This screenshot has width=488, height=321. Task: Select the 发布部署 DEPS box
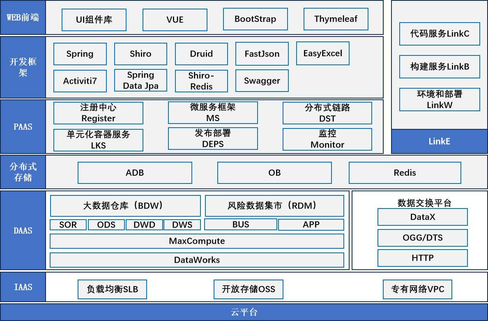[x=213, y=138]
